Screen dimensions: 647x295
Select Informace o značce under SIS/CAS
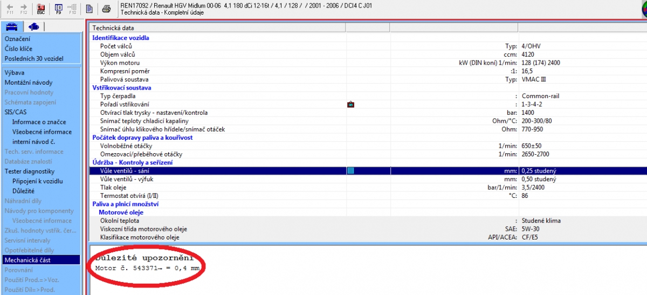(38, 122)
